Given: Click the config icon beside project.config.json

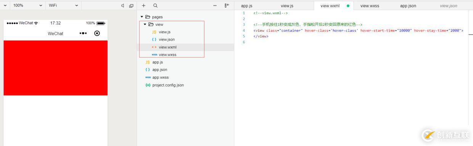Looking at the screenshot, I should coord(148,85).
